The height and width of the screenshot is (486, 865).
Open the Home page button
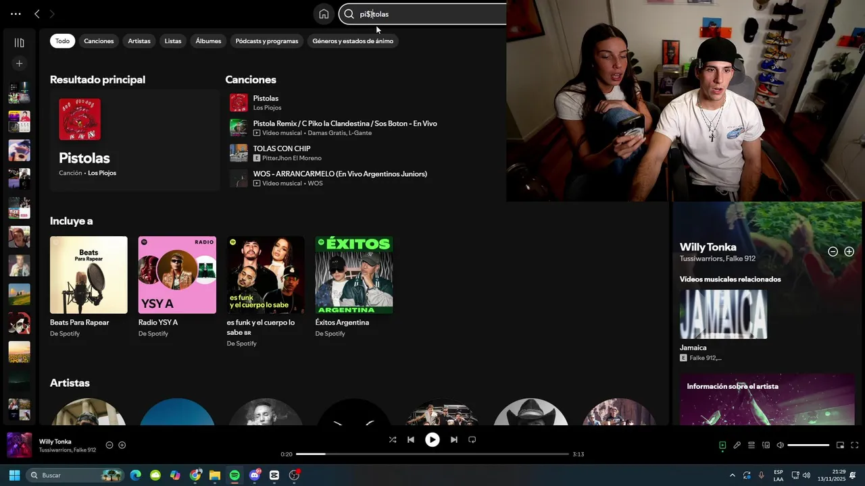coord(324,13)
